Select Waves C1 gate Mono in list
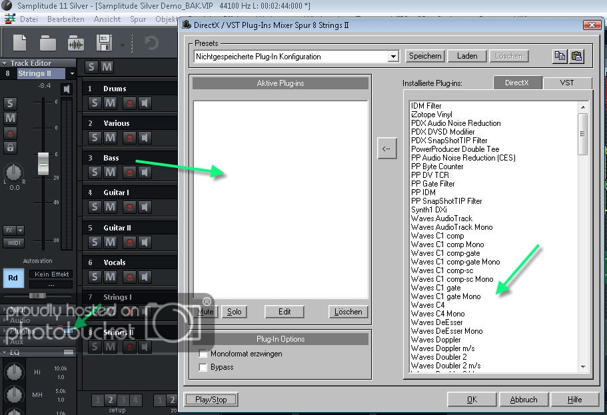The width and height of the screenshot is (607, 415). [446, 296]
